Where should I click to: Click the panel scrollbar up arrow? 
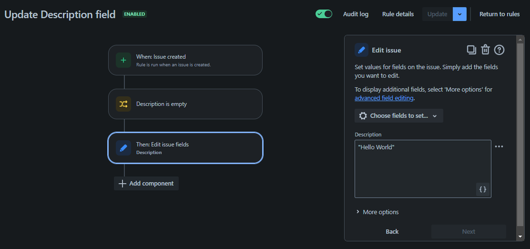pyautogui.click(x=520, y=39)
